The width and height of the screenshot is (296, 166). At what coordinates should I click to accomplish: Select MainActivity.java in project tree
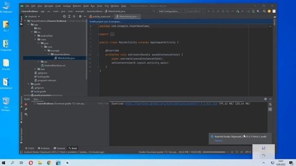[64, 58]
